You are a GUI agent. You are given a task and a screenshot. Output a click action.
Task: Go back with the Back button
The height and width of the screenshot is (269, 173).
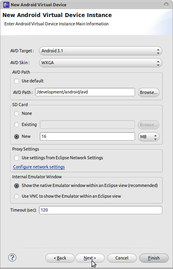[60, 258]
